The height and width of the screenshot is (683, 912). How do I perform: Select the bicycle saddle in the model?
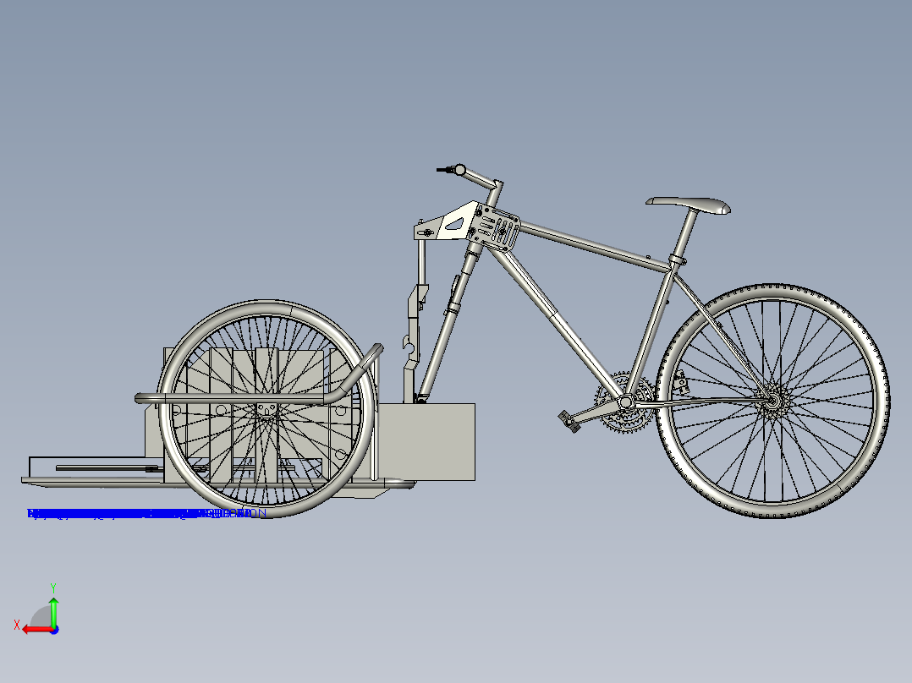point(688,205)
